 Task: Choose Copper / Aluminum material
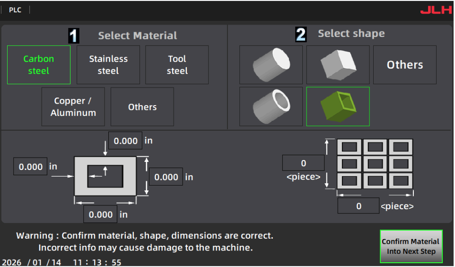[73, 107]
